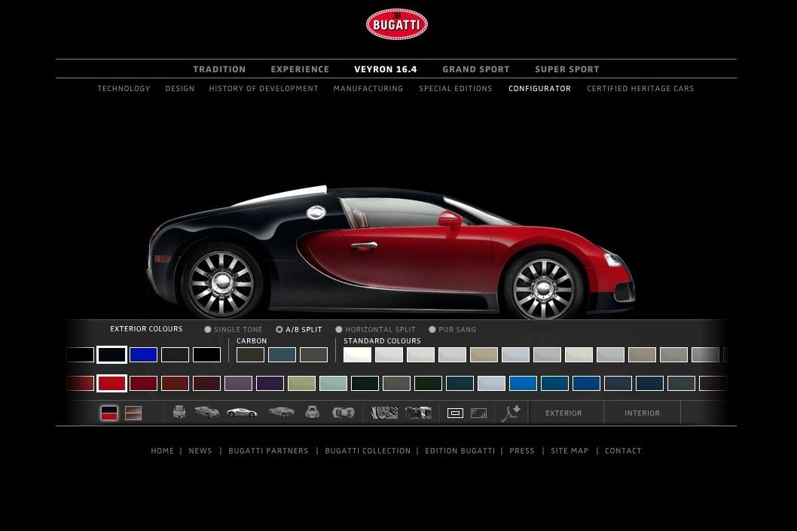The height and width of the screenshot is (531, 797).
Task: Select the Single Tone radio option
Action: coord(208,329)
